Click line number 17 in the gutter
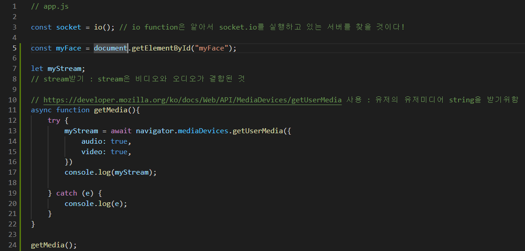Viewport: 525px width, 251px height. [x=12, y=172]
